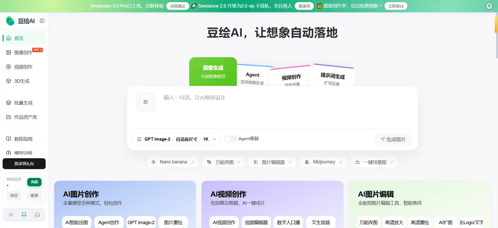The image size is (498, 228).
Task: Click the layers icon beside 批量生成
Action: point(9,103)
